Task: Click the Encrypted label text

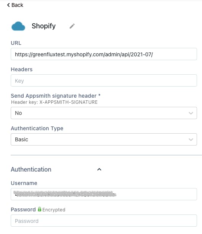Action: pos(54,209)
